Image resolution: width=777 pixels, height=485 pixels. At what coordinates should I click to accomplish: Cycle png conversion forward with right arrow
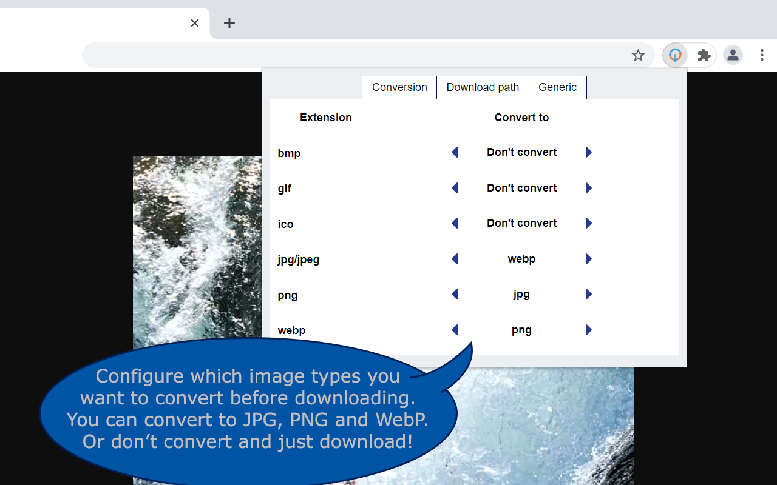tap(588, 294)
